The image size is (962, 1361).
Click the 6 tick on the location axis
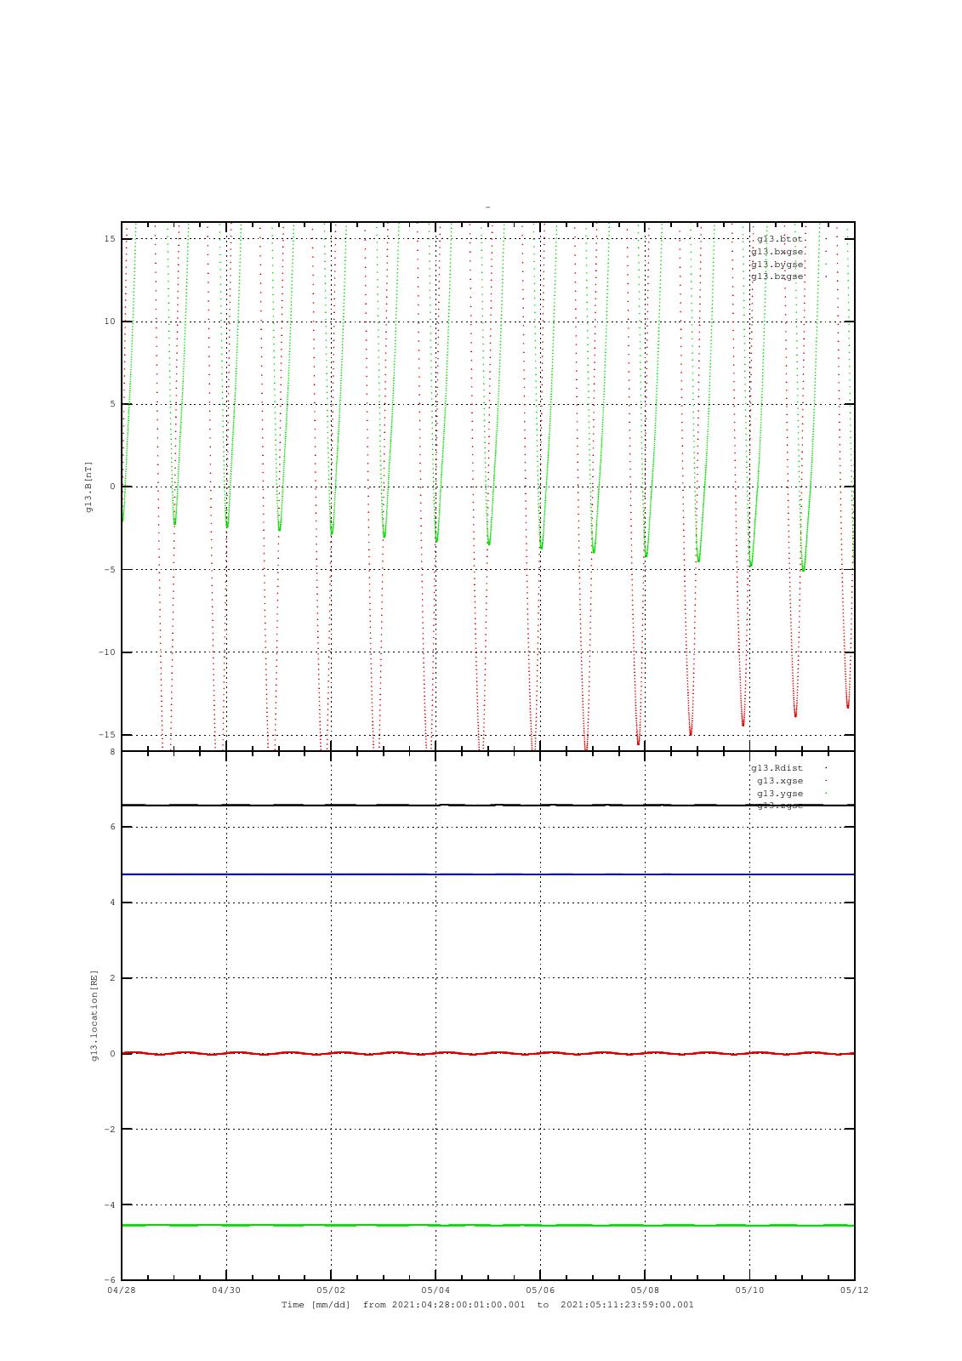coord(112,827)
